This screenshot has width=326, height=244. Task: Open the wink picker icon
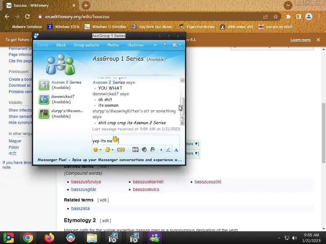point(108,150)
